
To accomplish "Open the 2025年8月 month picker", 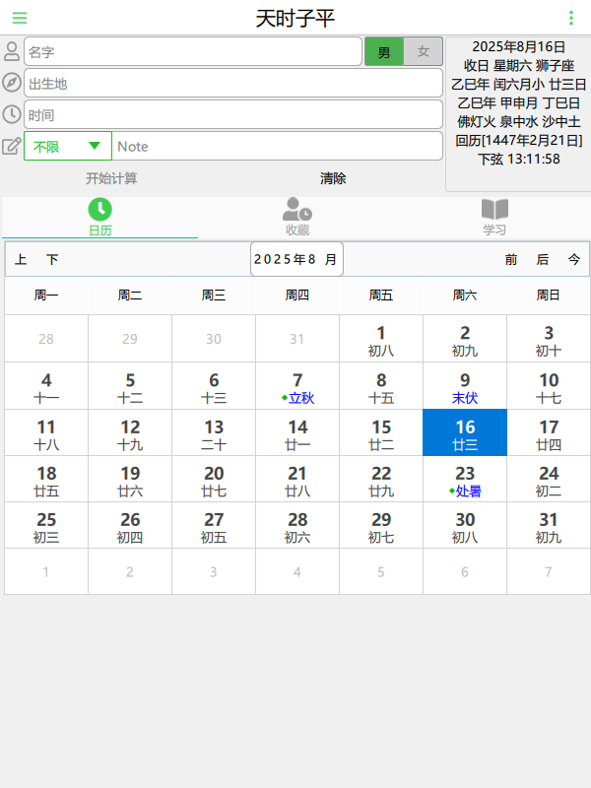I will coord(297,259).
